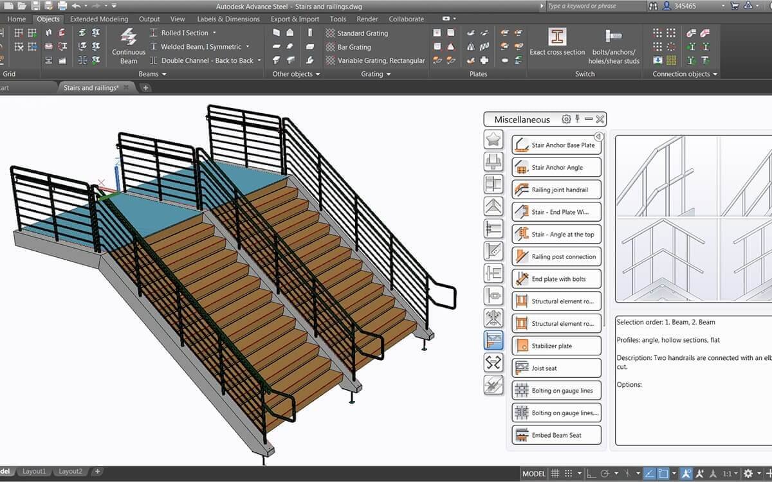Select the Continuous Beam tool

(x=128, y=46)
